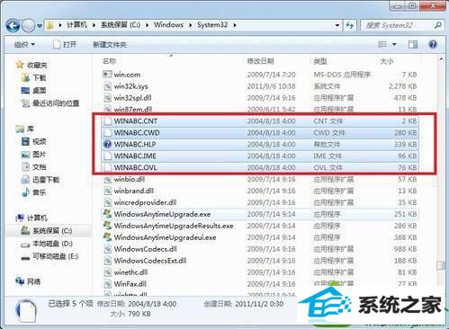Select 可移动磁盘 (E:) drive

click(55, 256)
